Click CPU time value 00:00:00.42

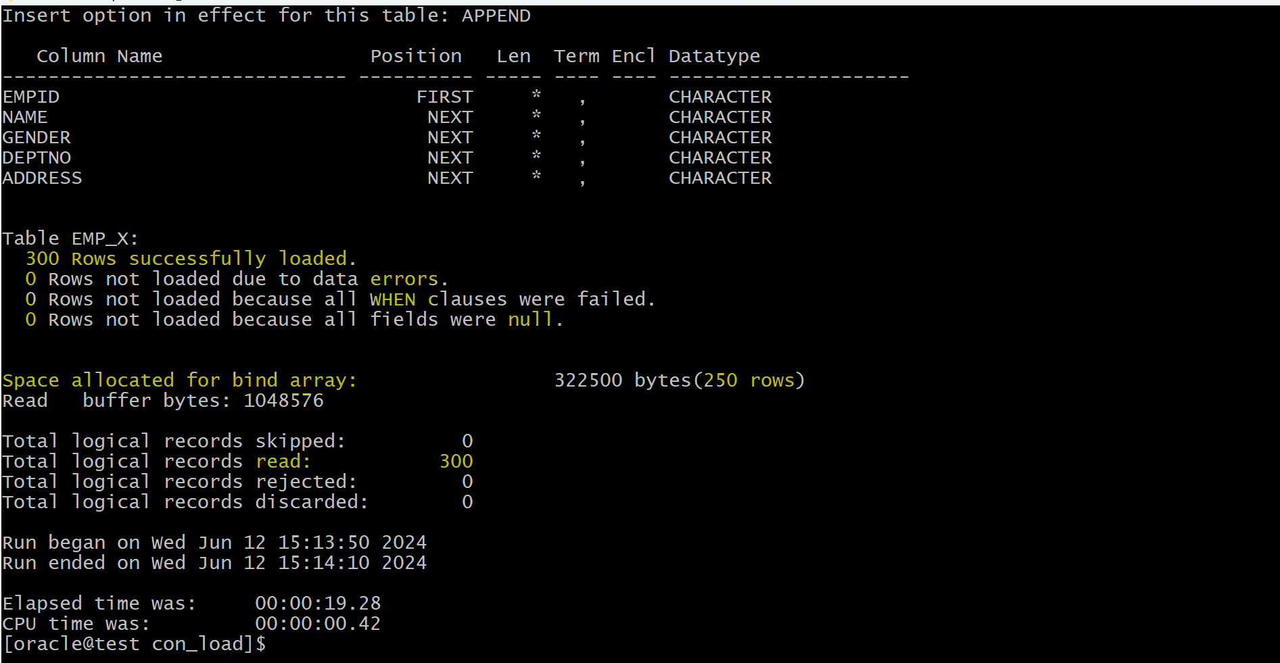pyautogui.click(x=318, y=624)
